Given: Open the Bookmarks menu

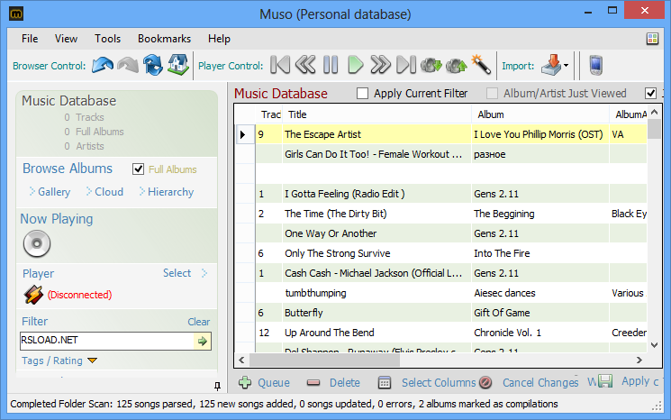Looking at the screenshot, I should [164, 39].
